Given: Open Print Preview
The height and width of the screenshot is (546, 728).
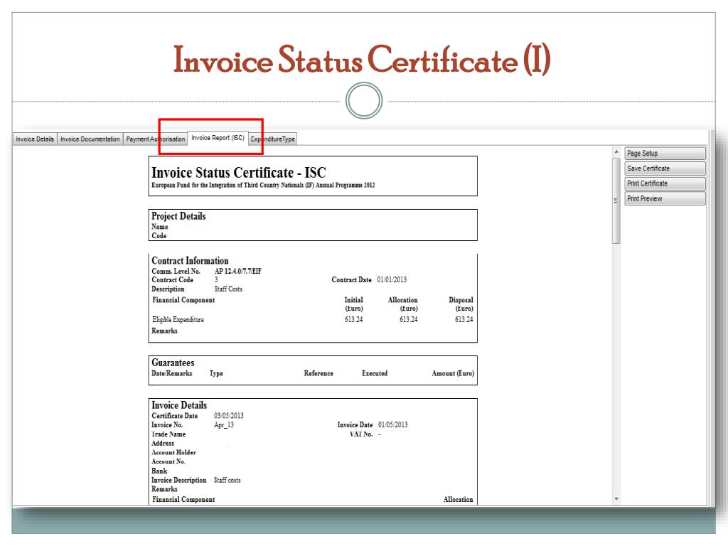Looking at the screenshot, I should point(665,199).
